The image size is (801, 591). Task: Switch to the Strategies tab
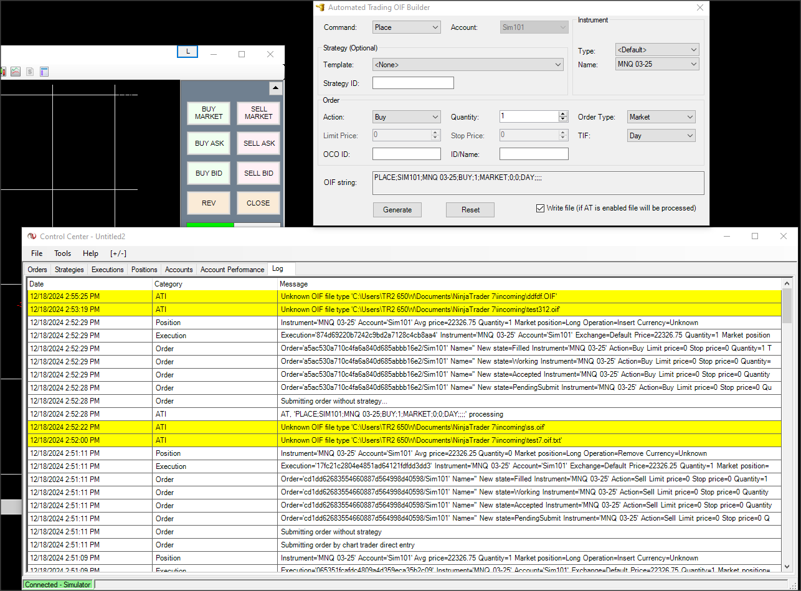coord(69,270)
